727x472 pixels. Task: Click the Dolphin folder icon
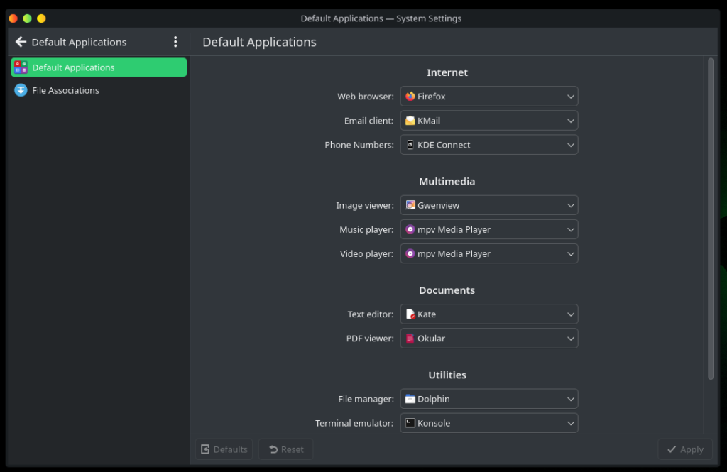coord(410,399)
